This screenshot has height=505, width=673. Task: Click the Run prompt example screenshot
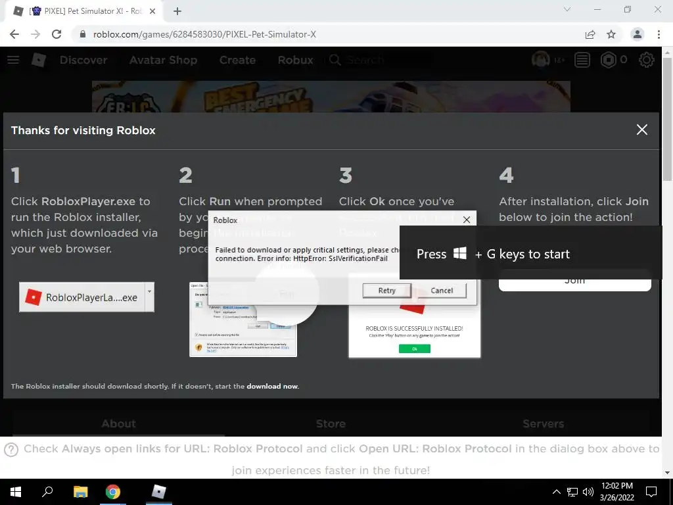[x=243, y=319]
